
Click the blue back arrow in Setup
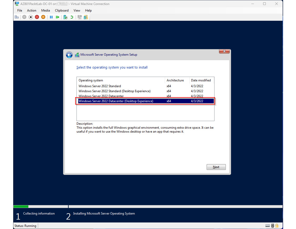pos(69,55)
